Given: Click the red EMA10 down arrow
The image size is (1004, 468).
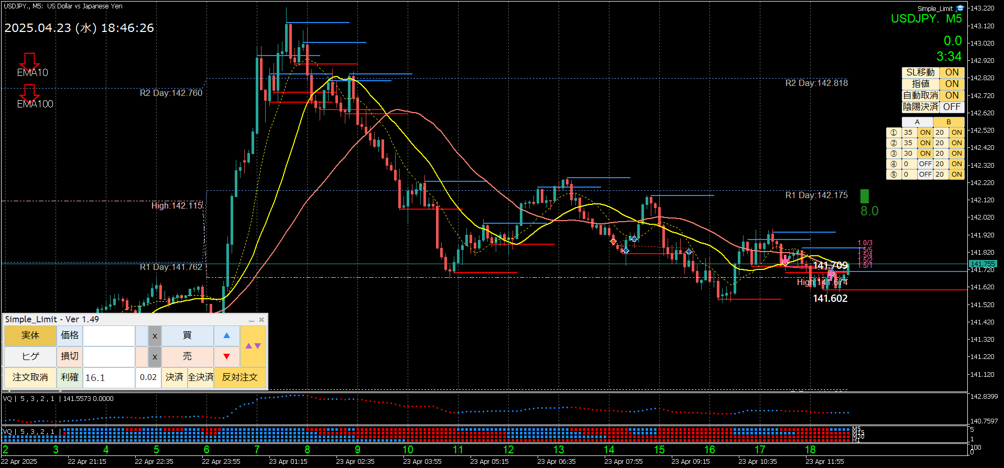Looking at the screenshot, I should click(29, 61).
